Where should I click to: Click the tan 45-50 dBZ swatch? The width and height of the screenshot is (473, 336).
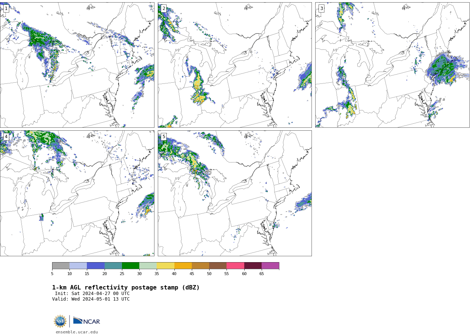(200, 266)
